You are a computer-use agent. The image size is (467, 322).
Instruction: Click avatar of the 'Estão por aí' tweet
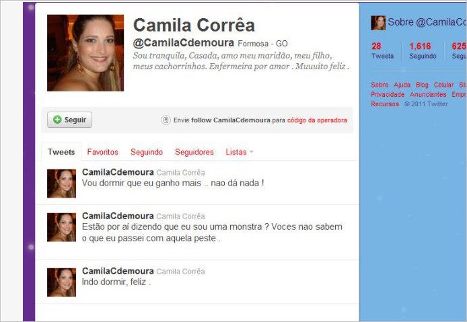62,227
